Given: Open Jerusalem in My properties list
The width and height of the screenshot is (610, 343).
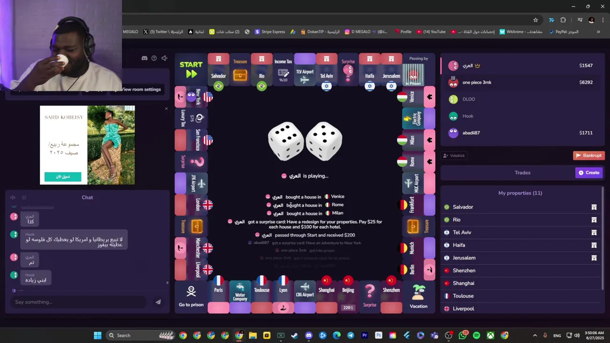Looking at the screenshot, I should (x=520, y=258).
